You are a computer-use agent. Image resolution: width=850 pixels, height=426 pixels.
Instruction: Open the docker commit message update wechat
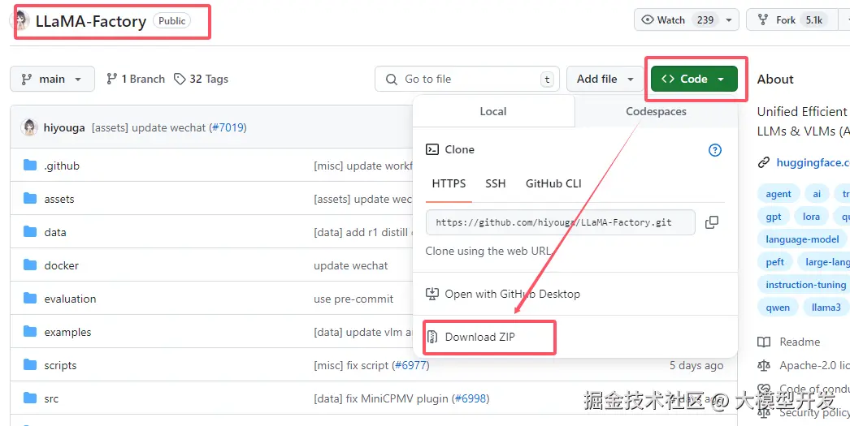351,266
